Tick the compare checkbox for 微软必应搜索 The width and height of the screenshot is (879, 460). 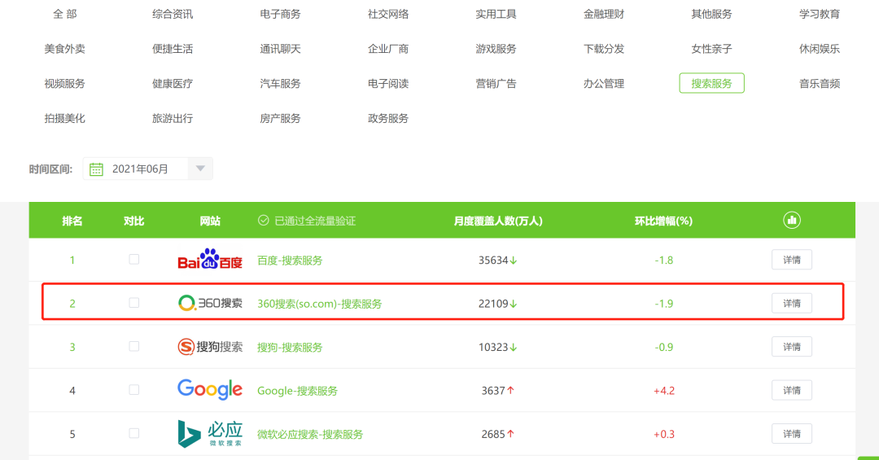click(x=134, y=433)
